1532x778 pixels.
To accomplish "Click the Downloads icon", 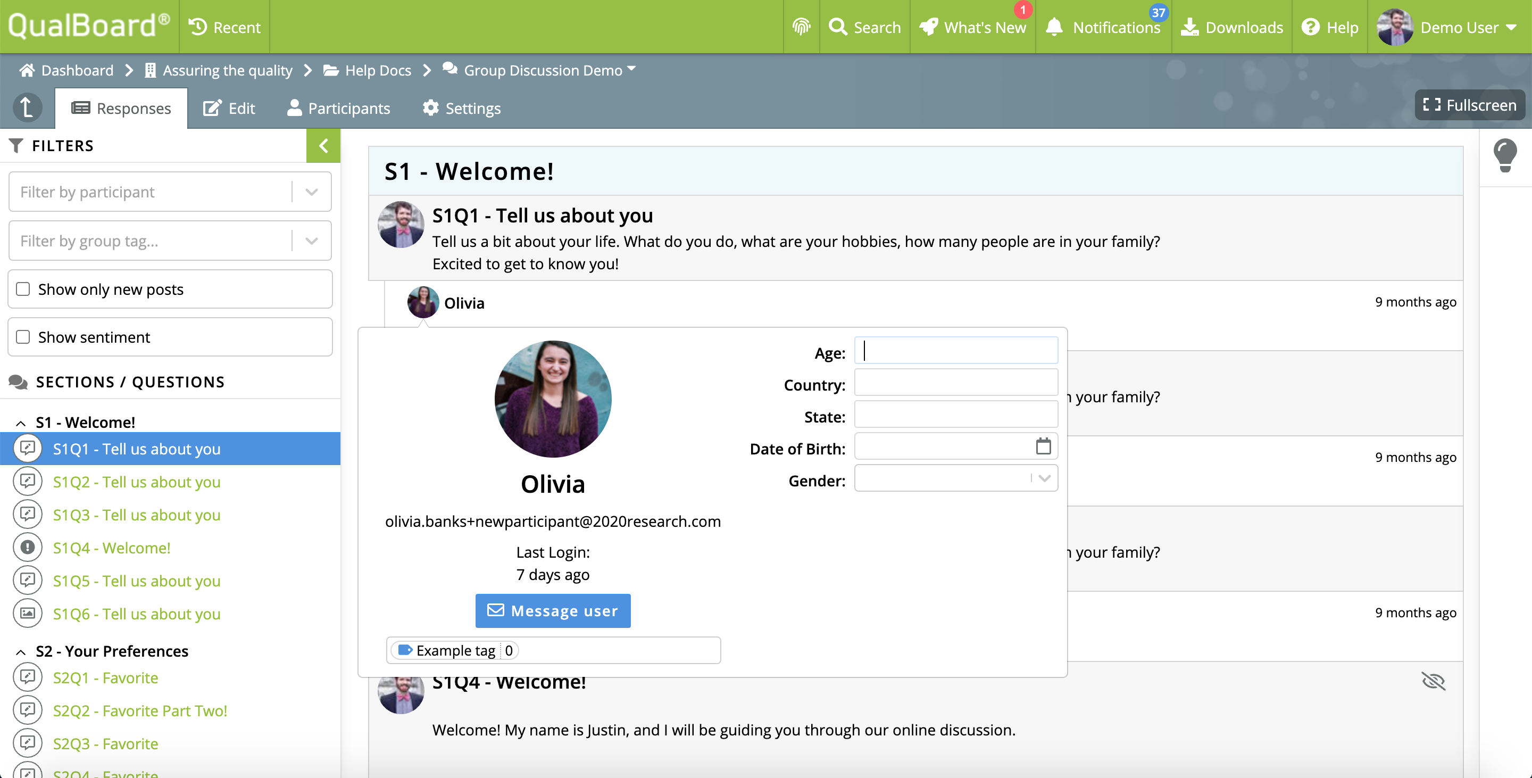I will click(x=1189, y=27).
